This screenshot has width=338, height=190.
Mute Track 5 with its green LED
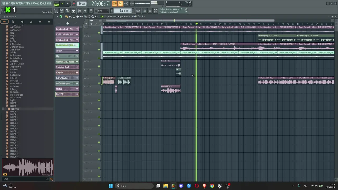pos(99,66)
